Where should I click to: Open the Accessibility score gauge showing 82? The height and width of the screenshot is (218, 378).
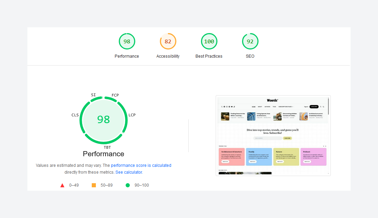point(168,41)
